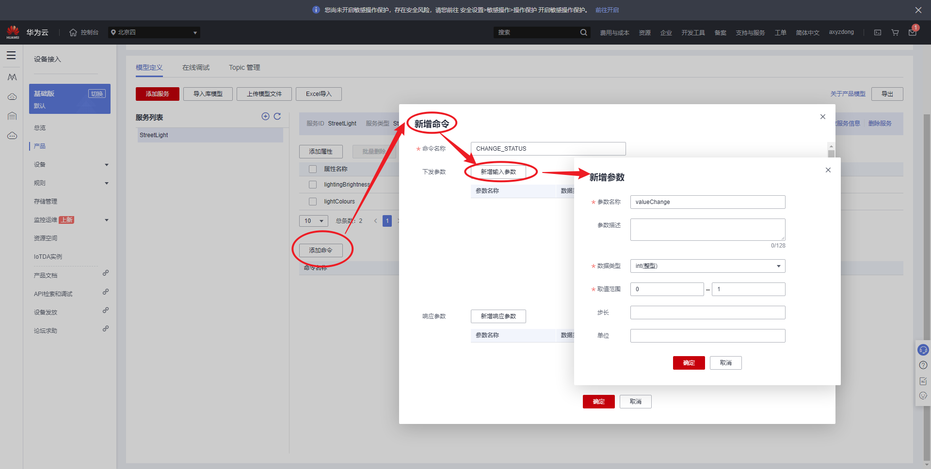Viewport: 931px width, 469px height.
Task: Open the 数据类型 int(整型) dropdown
Action: pyautogui.click(x=707, y=266)
